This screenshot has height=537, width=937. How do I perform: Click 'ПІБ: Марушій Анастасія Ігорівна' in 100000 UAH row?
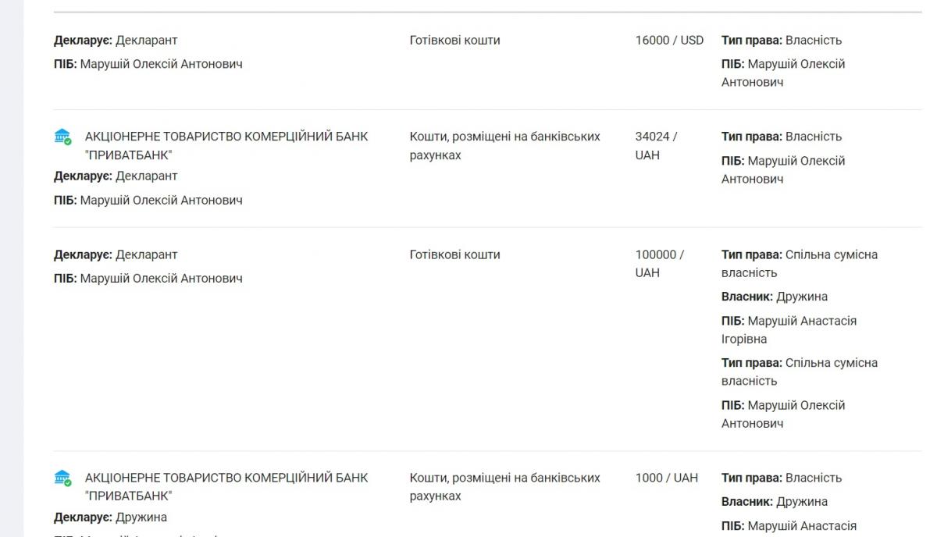789,329
